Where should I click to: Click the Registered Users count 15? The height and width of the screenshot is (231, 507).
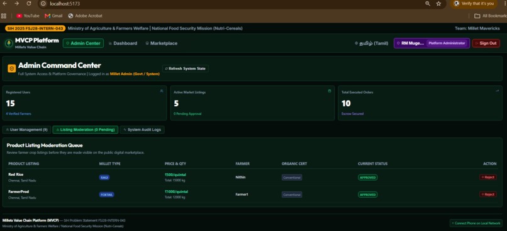click(10, 103)
